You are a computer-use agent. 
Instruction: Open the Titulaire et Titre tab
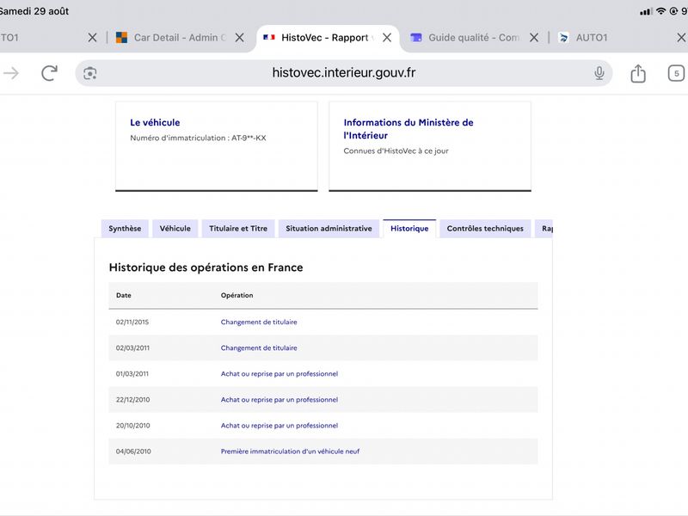point(238,229)
